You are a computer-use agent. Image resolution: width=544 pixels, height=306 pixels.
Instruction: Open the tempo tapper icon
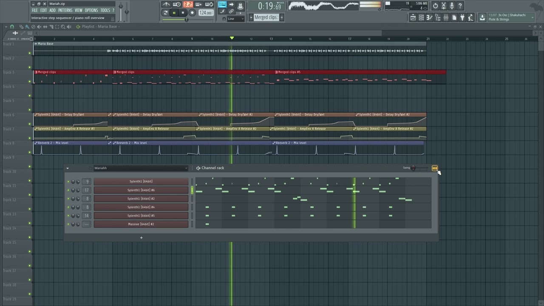[x=470, y=17]
